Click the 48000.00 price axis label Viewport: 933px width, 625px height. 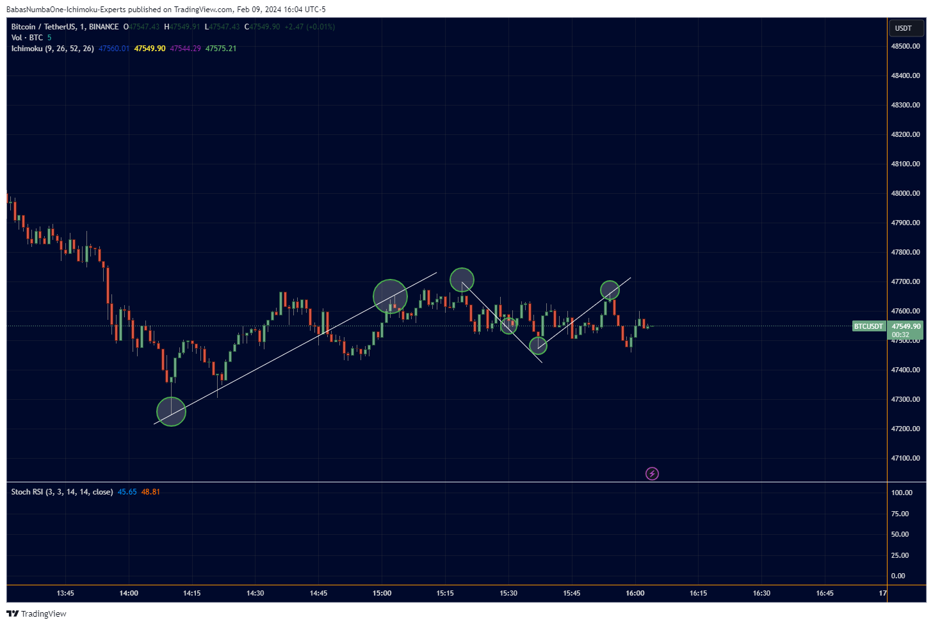point(905,193)
